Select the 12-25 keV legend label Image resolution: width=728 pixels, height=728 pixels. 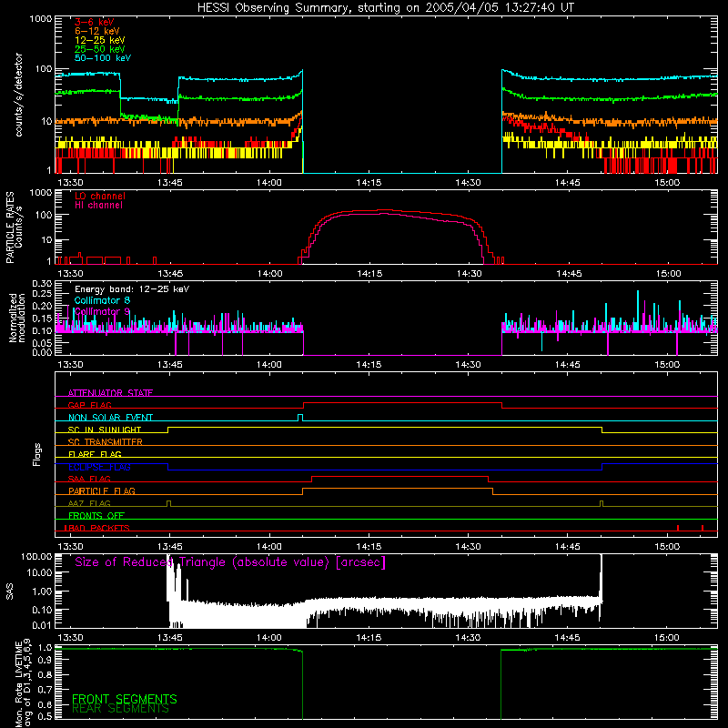coord(100,40)
